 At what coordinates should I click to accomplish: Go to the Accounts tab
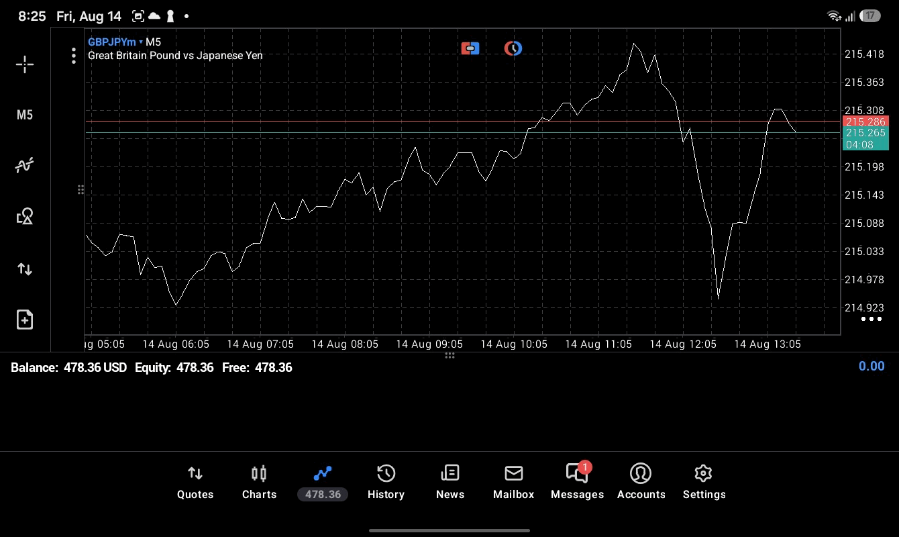click(x=641, y=483)
